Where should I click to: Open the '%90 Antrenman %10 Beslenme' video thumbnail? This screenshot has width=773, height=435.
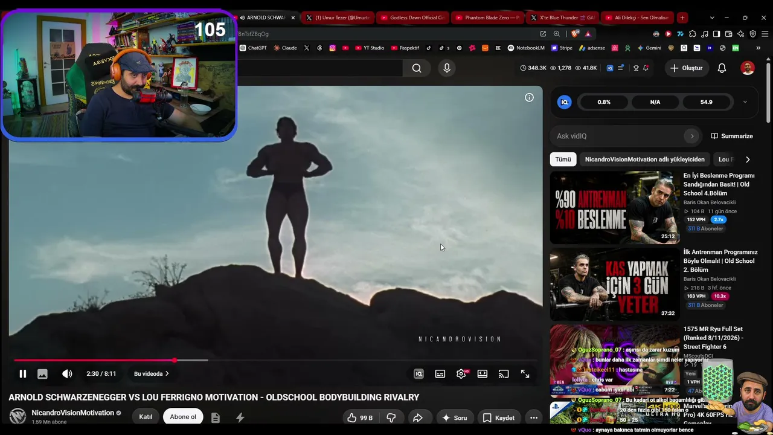tap(614, 207)
